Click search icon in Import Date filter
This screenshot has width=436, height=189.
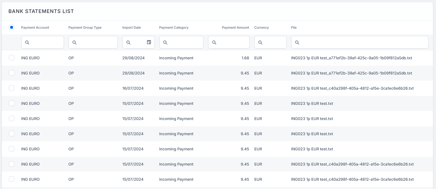pos(128,42)
